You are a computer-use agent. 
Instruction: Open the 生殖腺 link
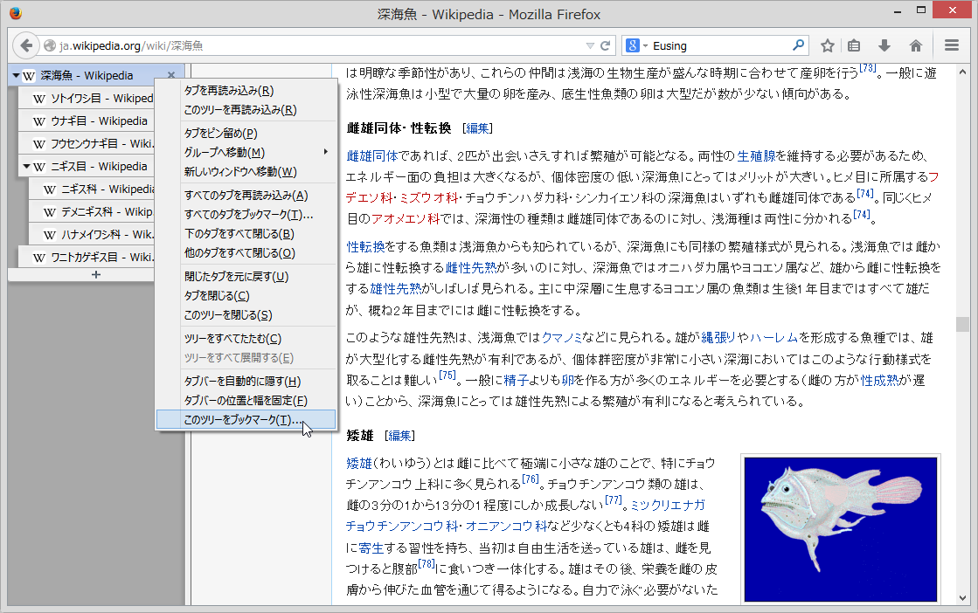(756, 155)
